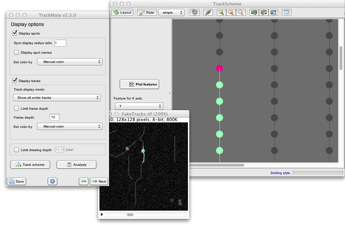Screen dimensions: 345x225
Task: Click the Analysis button
Action: [x=76, y=165]
